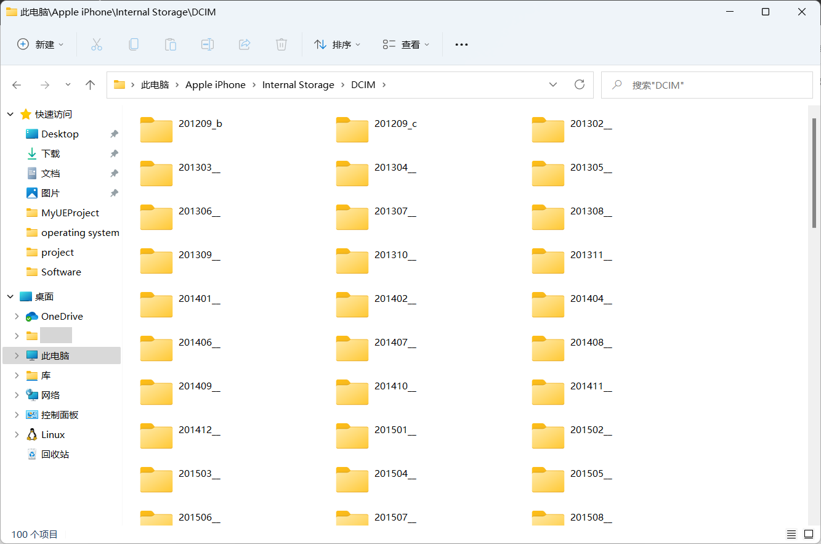Open the See more ellipsis menu

461,44
